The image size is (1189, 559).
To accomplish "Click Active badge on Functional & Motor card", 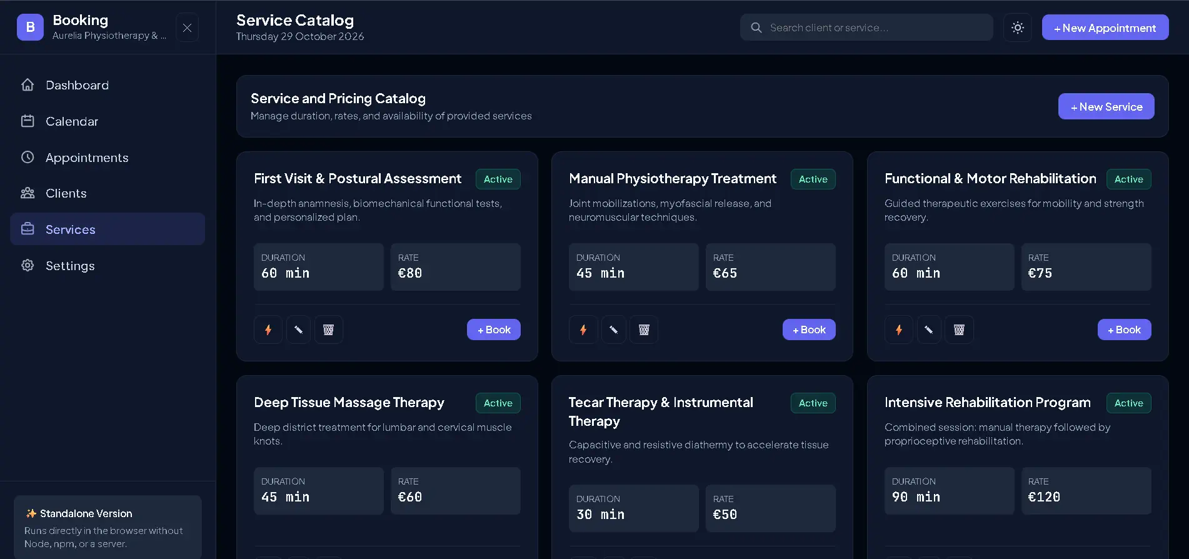I will click(1129, 179).
